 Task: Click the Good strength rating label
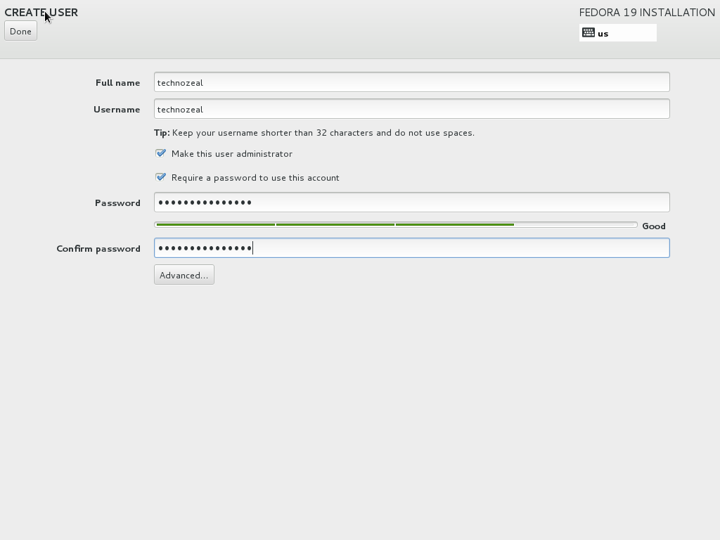pos(653,226)
